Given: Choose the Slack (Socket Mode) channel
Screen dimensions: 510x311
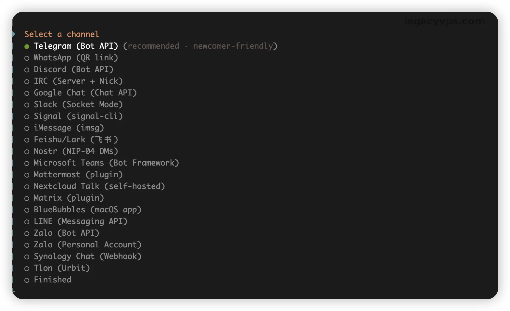Looking at the screenshot, I should (78, 105).
